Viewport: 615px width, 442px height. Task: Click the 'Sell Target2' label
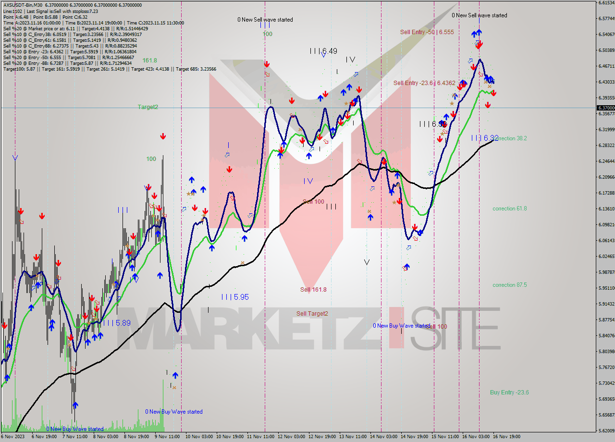coord(312,314)
